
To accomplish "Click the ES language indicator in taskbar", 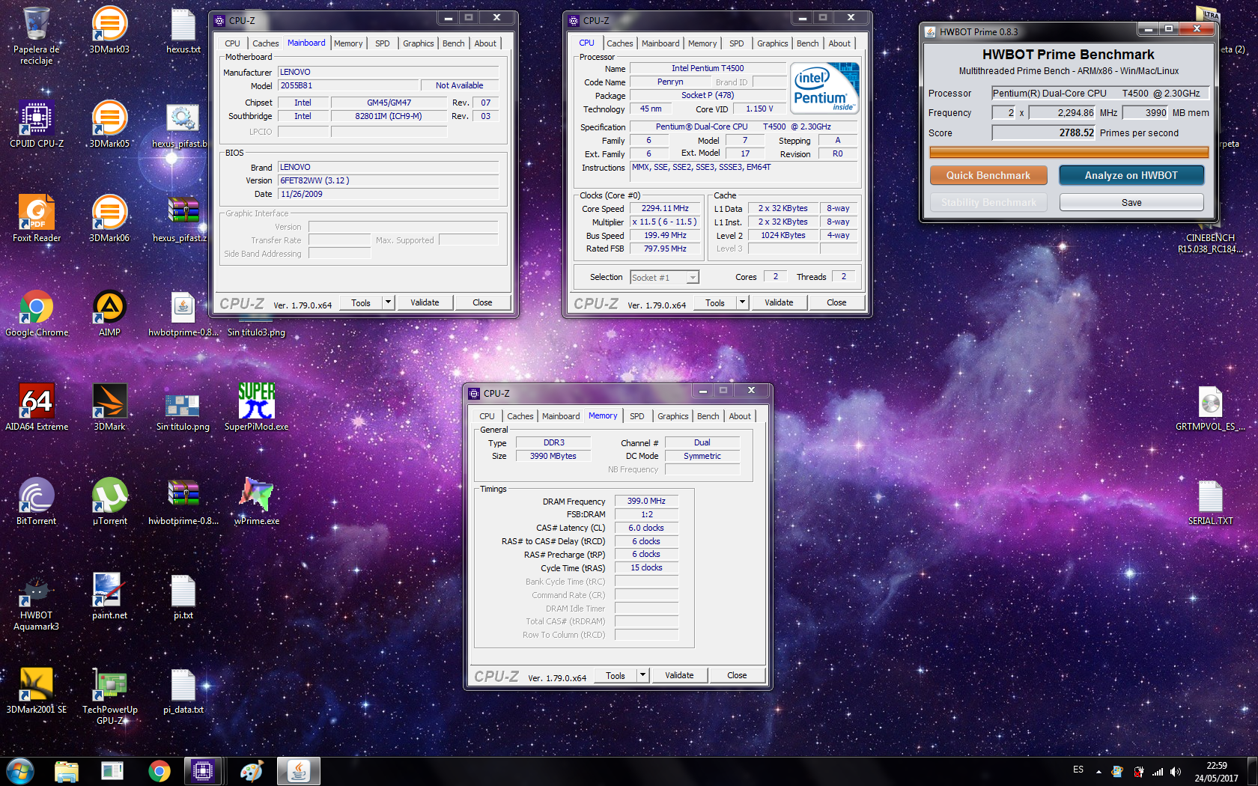I will click(1078, 770).
